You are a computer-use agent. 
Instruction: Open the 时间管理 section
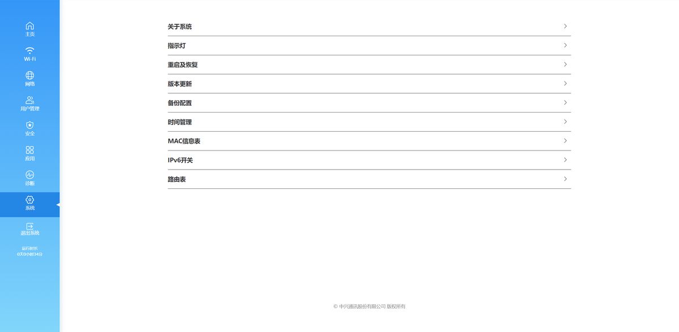[369, 122]
